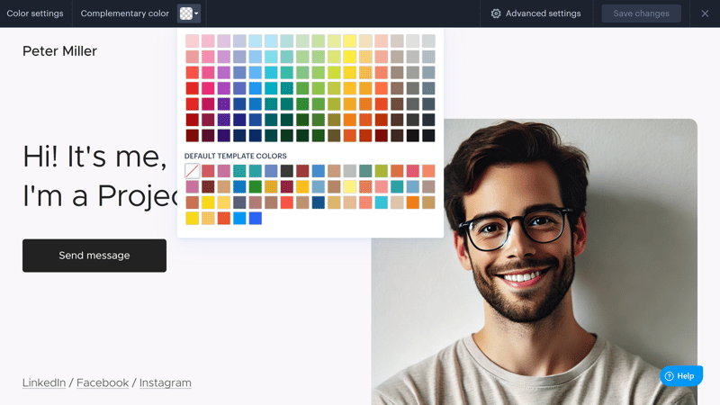
Task: Open the Instagram link
Action: coord(166,382)
